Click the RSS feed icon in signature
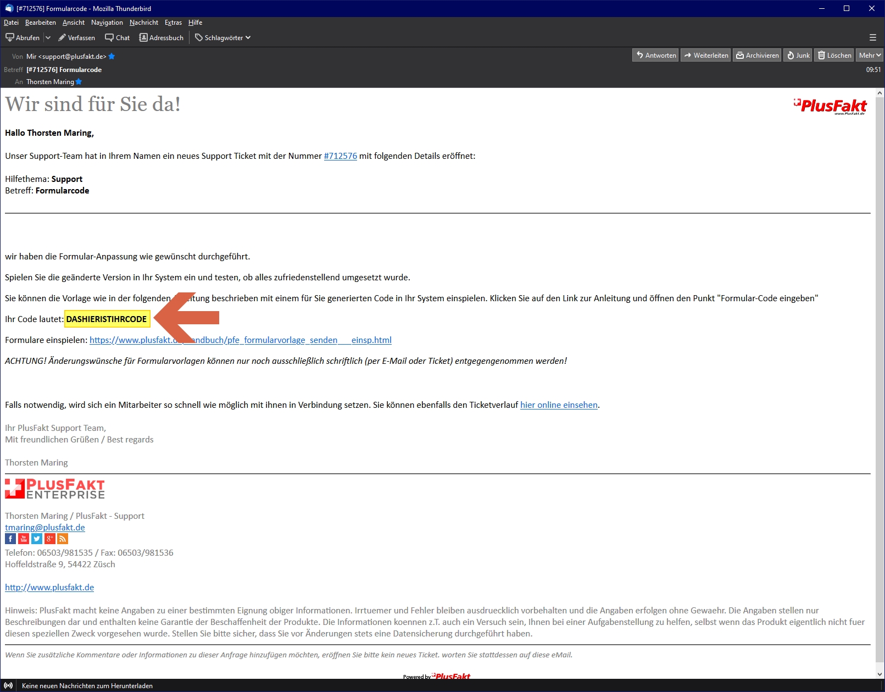 [63, 539]
